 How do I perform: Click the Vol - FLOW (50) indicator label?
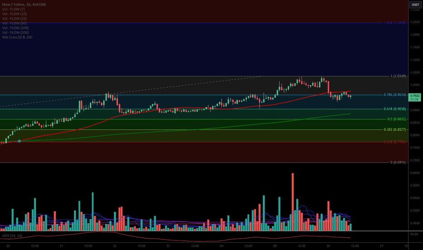pyautogui.click(x=15, y=23)
